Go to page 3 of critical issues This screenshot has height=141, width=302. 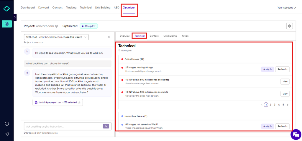[275, 105]
